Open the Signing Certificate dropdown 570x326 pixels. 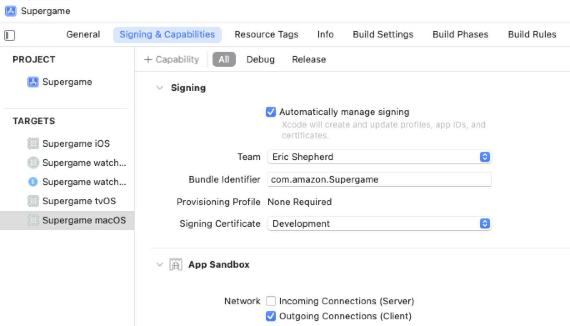coord(484,223)
